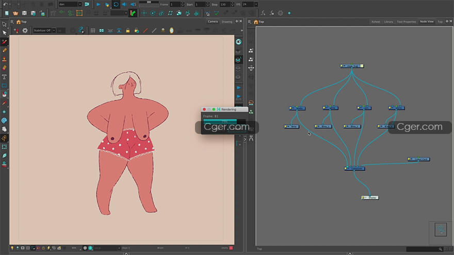Viewport: 454px width, 255px height.
Task: Click the scissors cutter icon in Node View
Action: (x=251, y=139)
